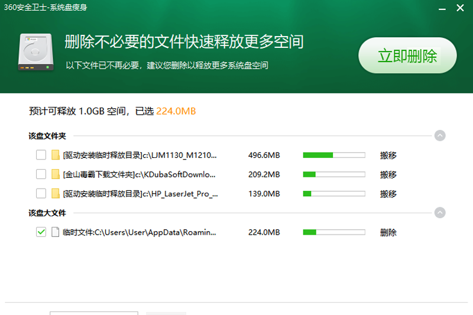The height and width of the screenshot is (315, 473).
Task: Click the 360安全卫士-系统盘瘦身 window title
Action: (x=46, y=7)
